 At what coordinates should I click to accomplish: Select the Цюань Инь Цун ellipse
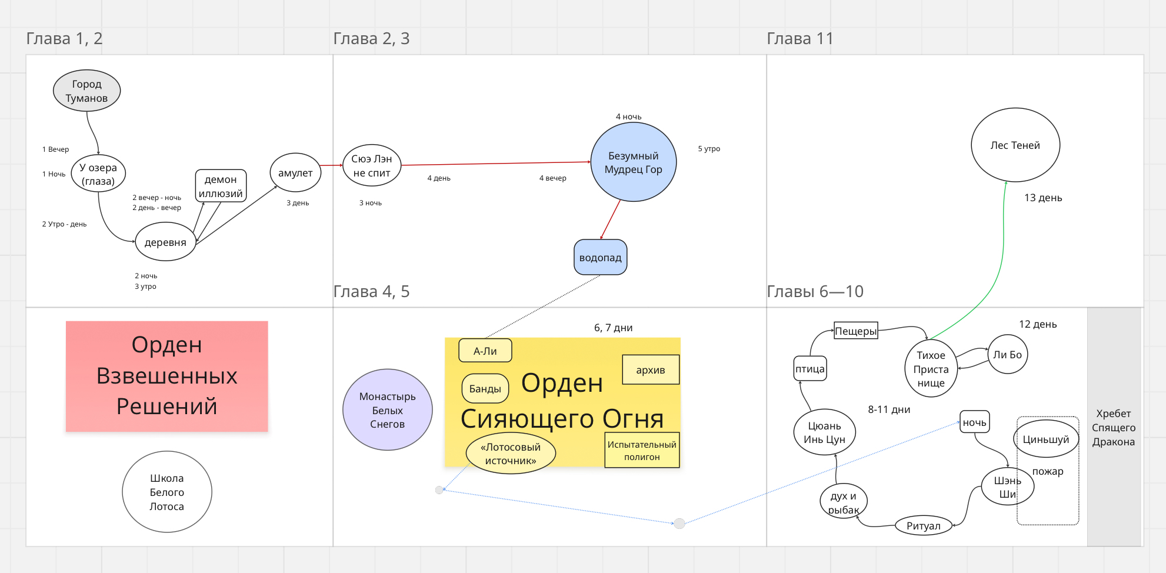[x=824, y=432]
